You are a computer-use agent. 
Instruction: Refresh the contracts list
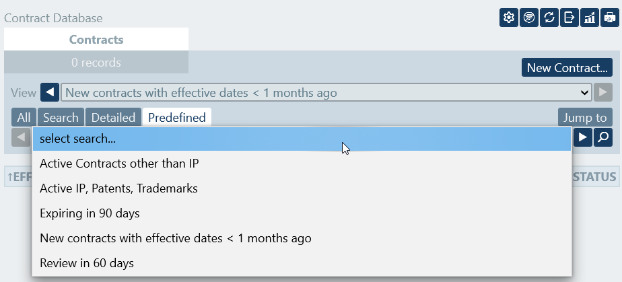coord(549,18)
